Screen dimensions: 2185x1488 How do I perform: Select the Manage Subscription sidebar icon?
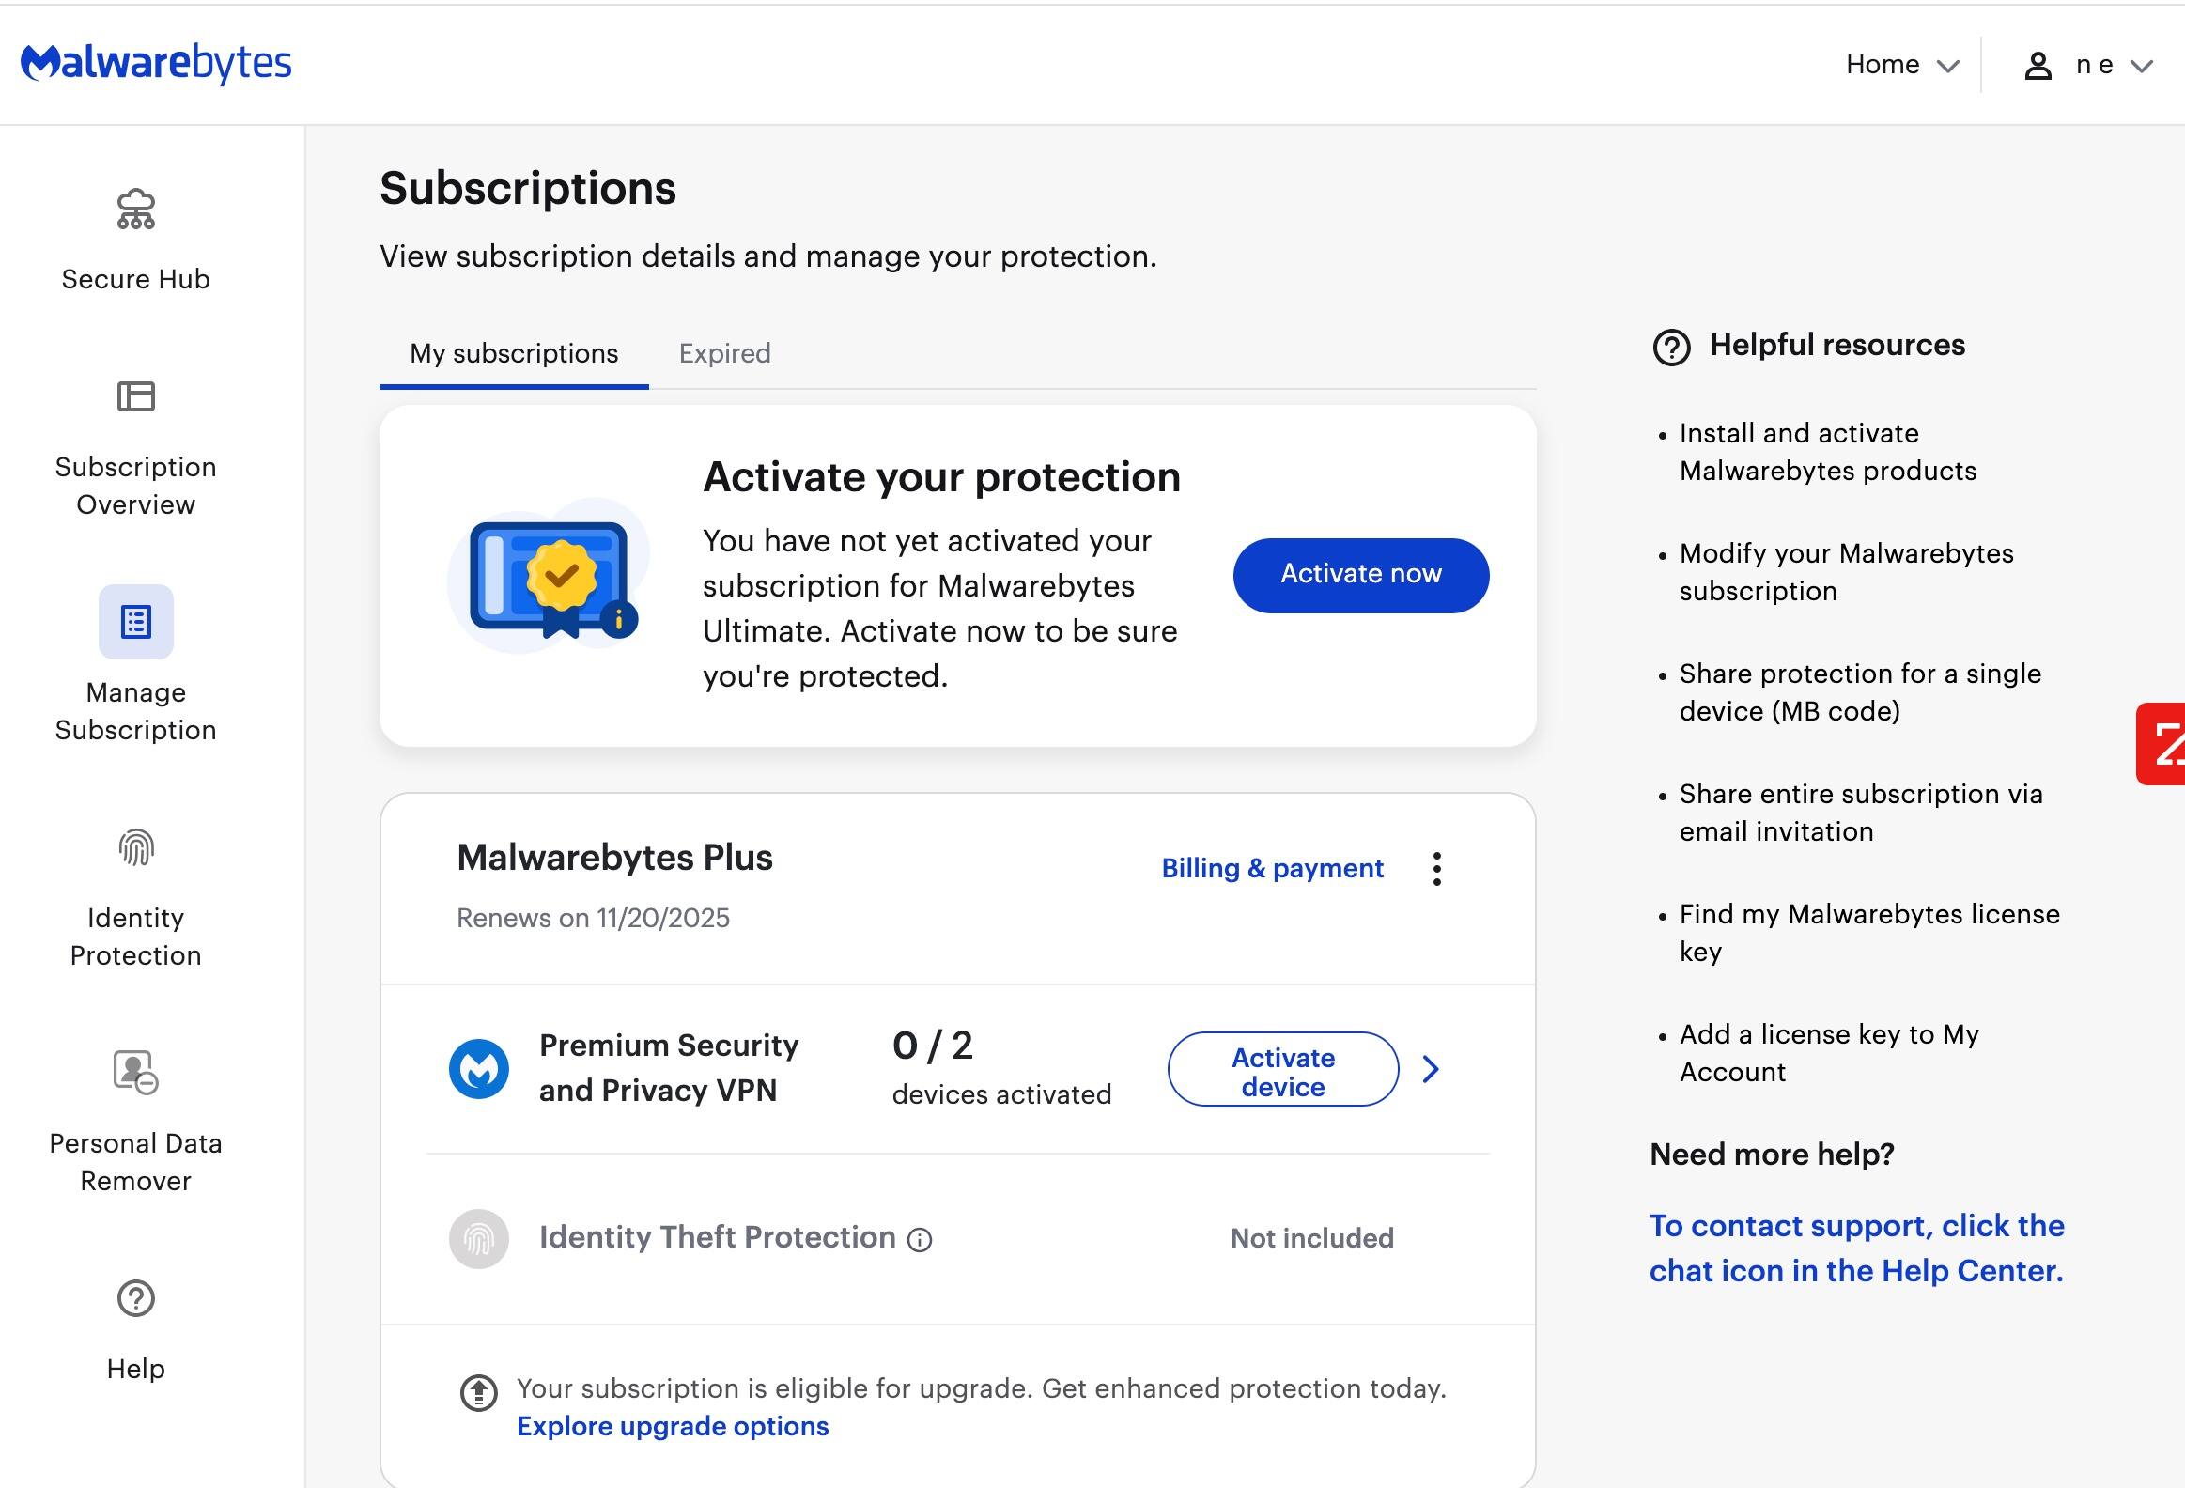pos(135,621)
